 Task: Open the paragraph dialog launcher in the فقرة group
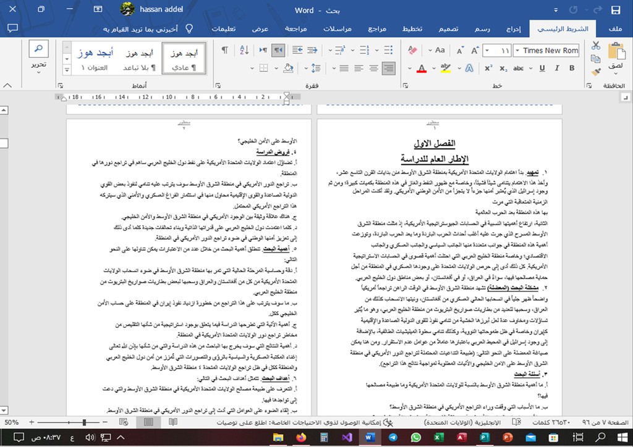click(218, 85)
